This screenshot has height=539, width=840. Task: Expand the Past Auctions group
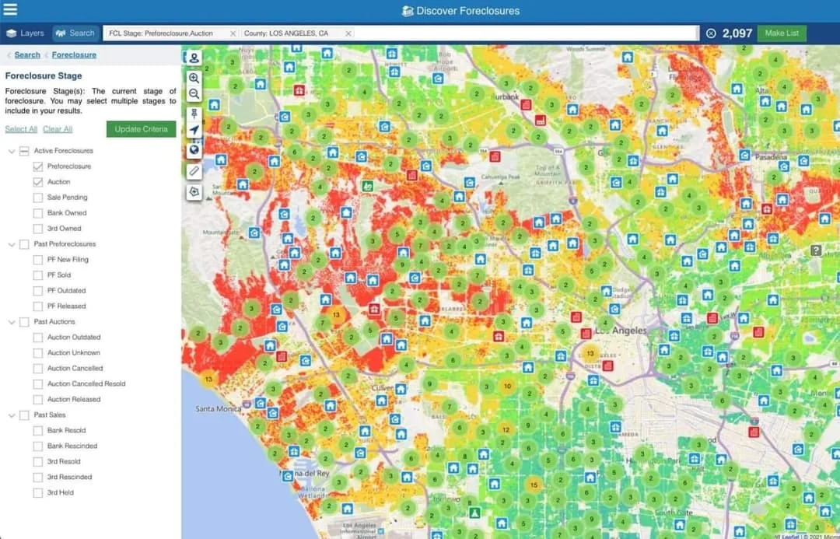pyautogui.click(x=12, y=321)
